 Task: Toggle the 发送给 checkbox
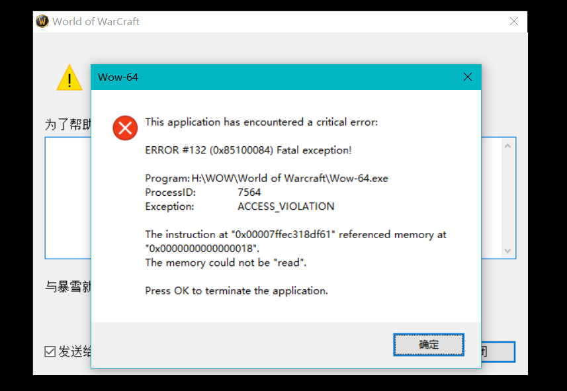click(x=50, y=351)
